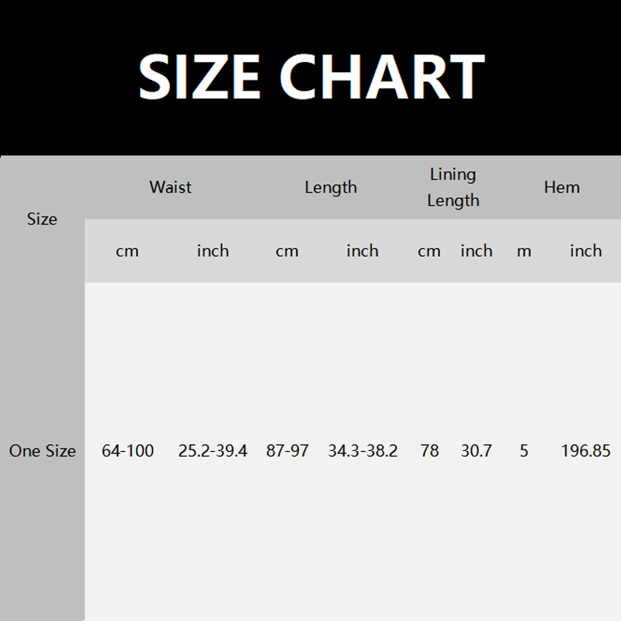
Task: Select the cm unit under Waist
Action: tap(127, 252)
